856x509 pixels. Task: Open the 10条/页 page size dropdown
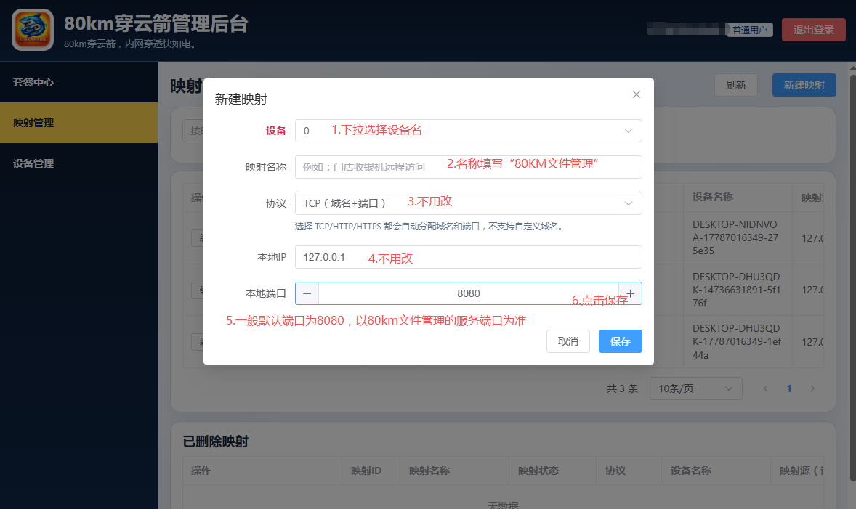pyautogui.click(x=695, y=388)
